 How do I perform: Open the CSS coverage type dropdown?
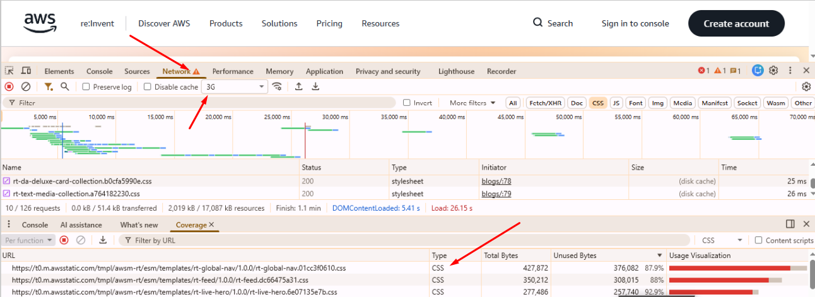[722, 240]
